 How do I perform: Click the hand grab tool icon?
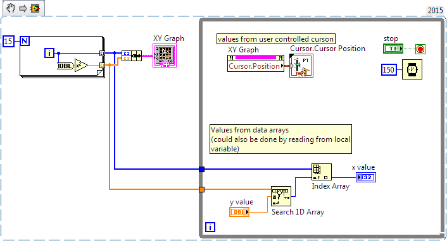coord(11,8)
